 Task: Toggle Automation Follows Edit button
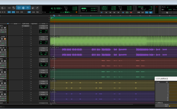point(29,12)
